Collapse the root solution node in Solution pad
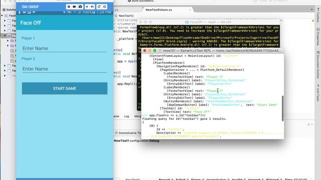 [x=2, y=15]
